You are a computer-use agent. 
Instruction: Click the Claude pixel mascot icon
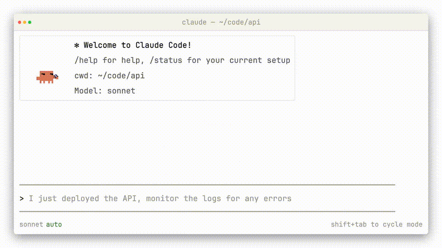[x=47, y=77]
